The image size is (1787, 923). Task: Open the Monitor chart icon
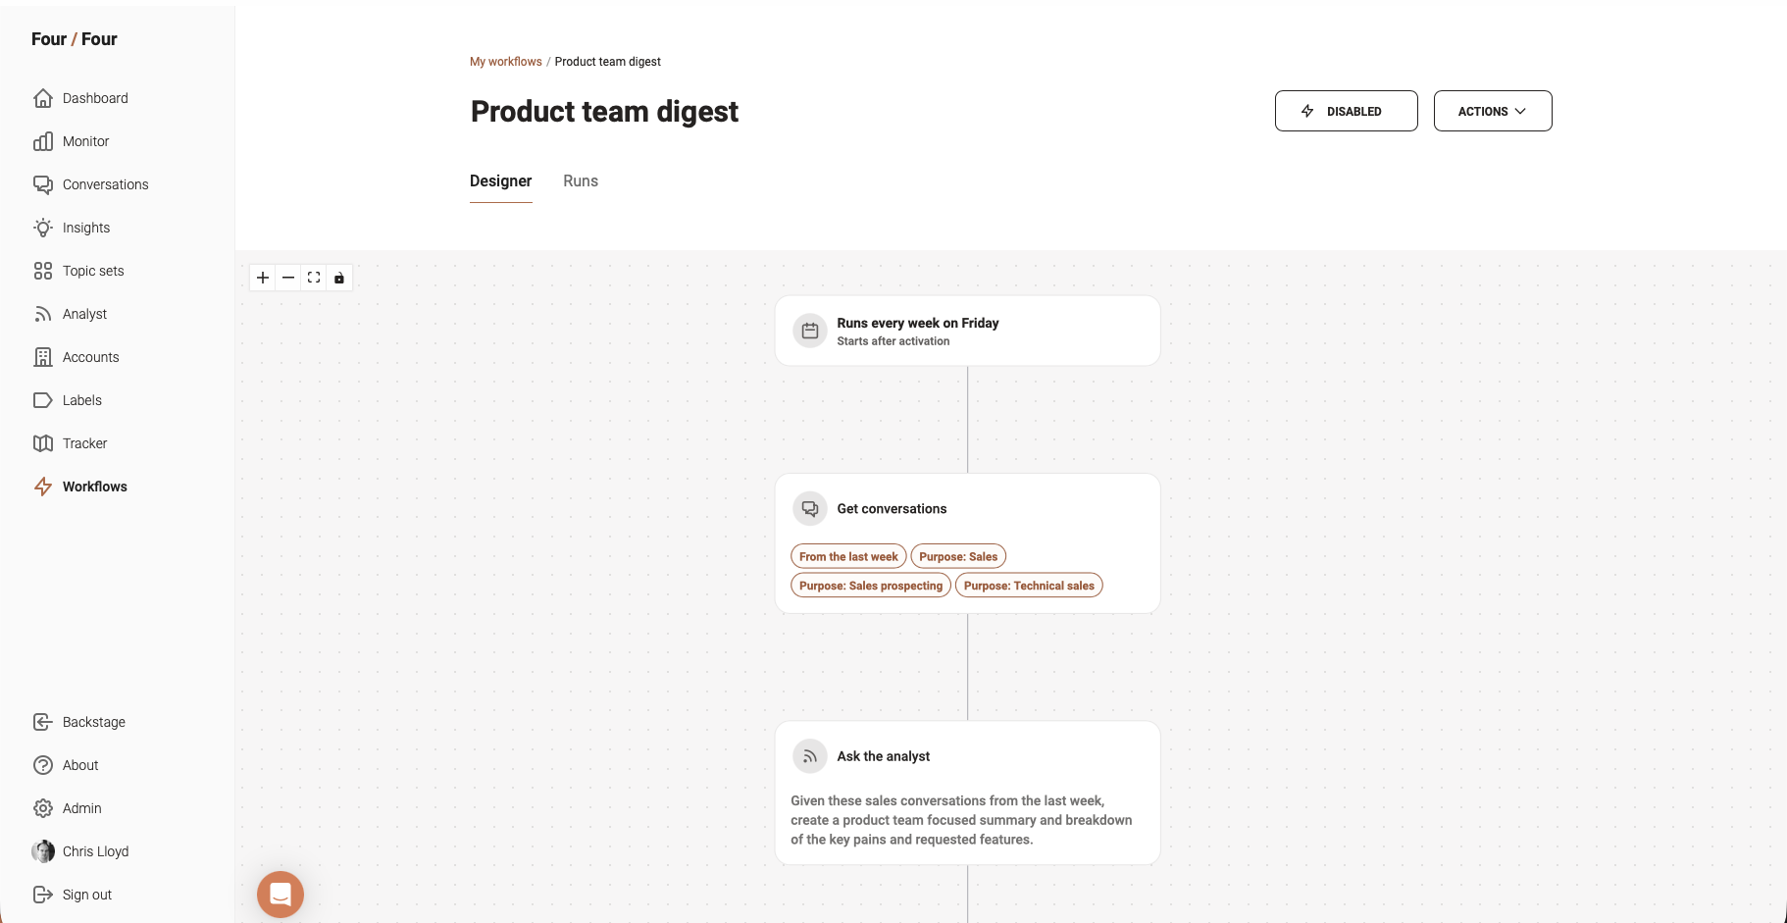click(43, 141)
